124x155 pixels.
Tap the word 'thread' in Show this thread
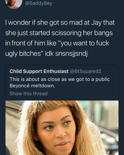40,93
